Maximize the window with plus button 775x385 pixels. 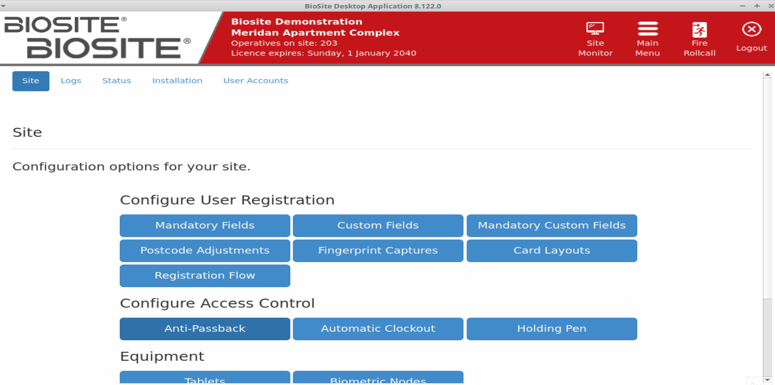point(757,6)
